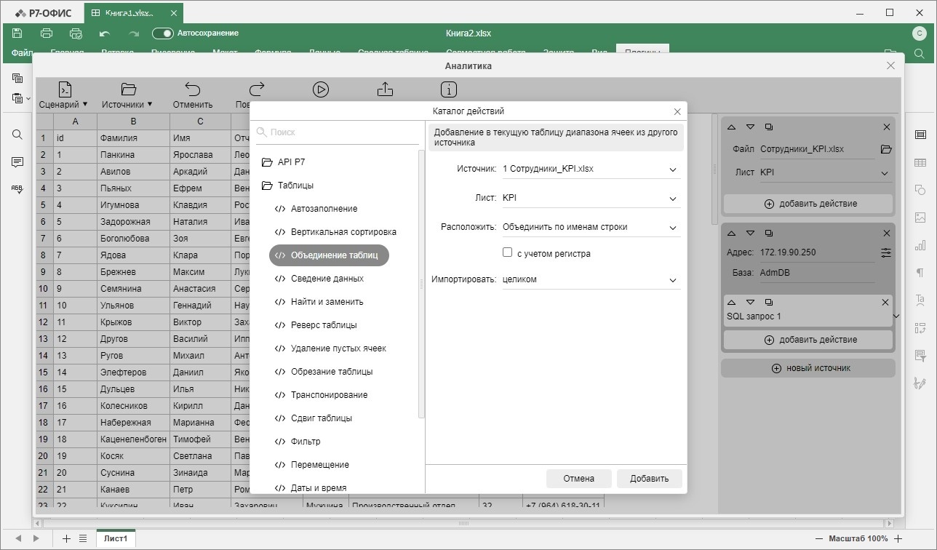Click the Undo arrow in title bar

[105, 33]
